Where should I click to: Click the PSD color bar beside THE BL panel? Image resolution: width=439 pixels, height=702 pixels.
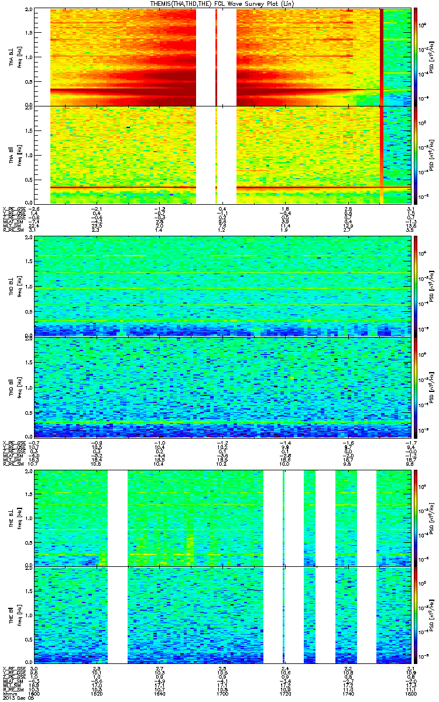[416, 518]
